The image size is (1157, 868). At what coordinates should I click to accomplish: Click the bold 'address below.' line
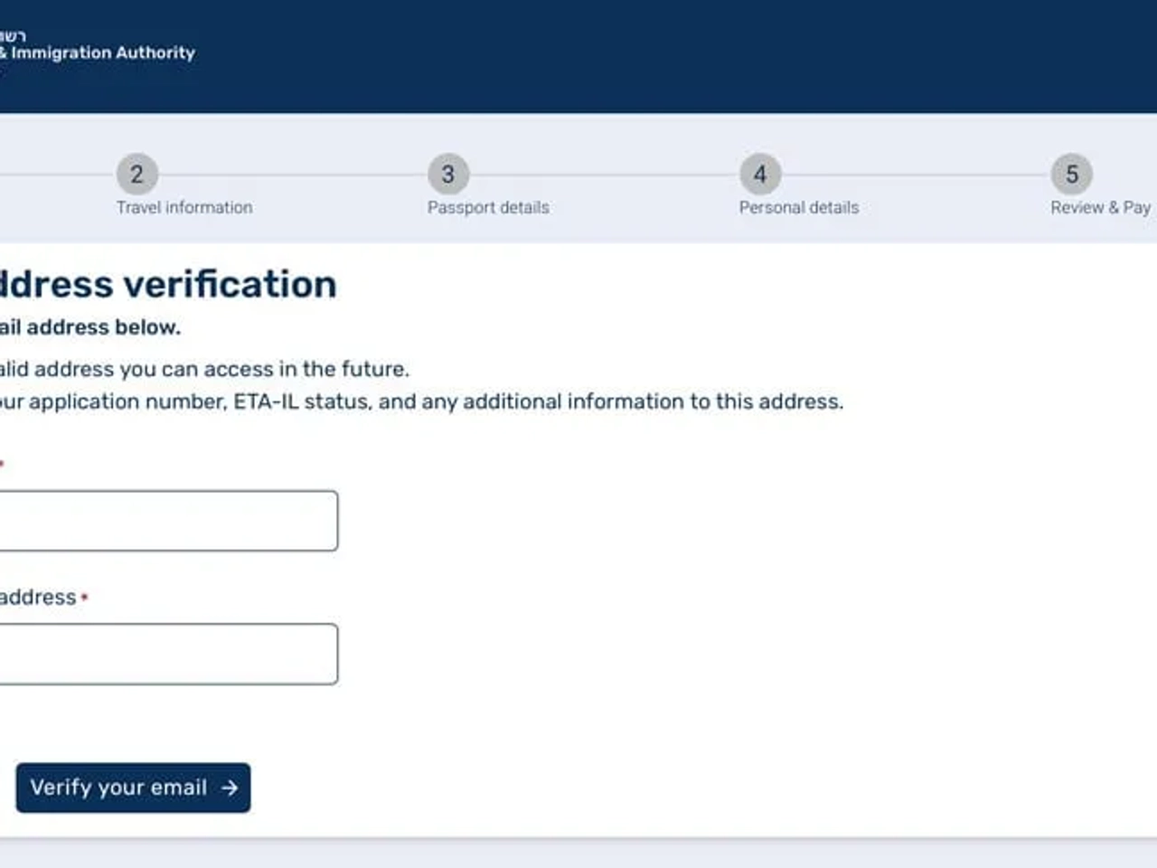pos(90,327)
